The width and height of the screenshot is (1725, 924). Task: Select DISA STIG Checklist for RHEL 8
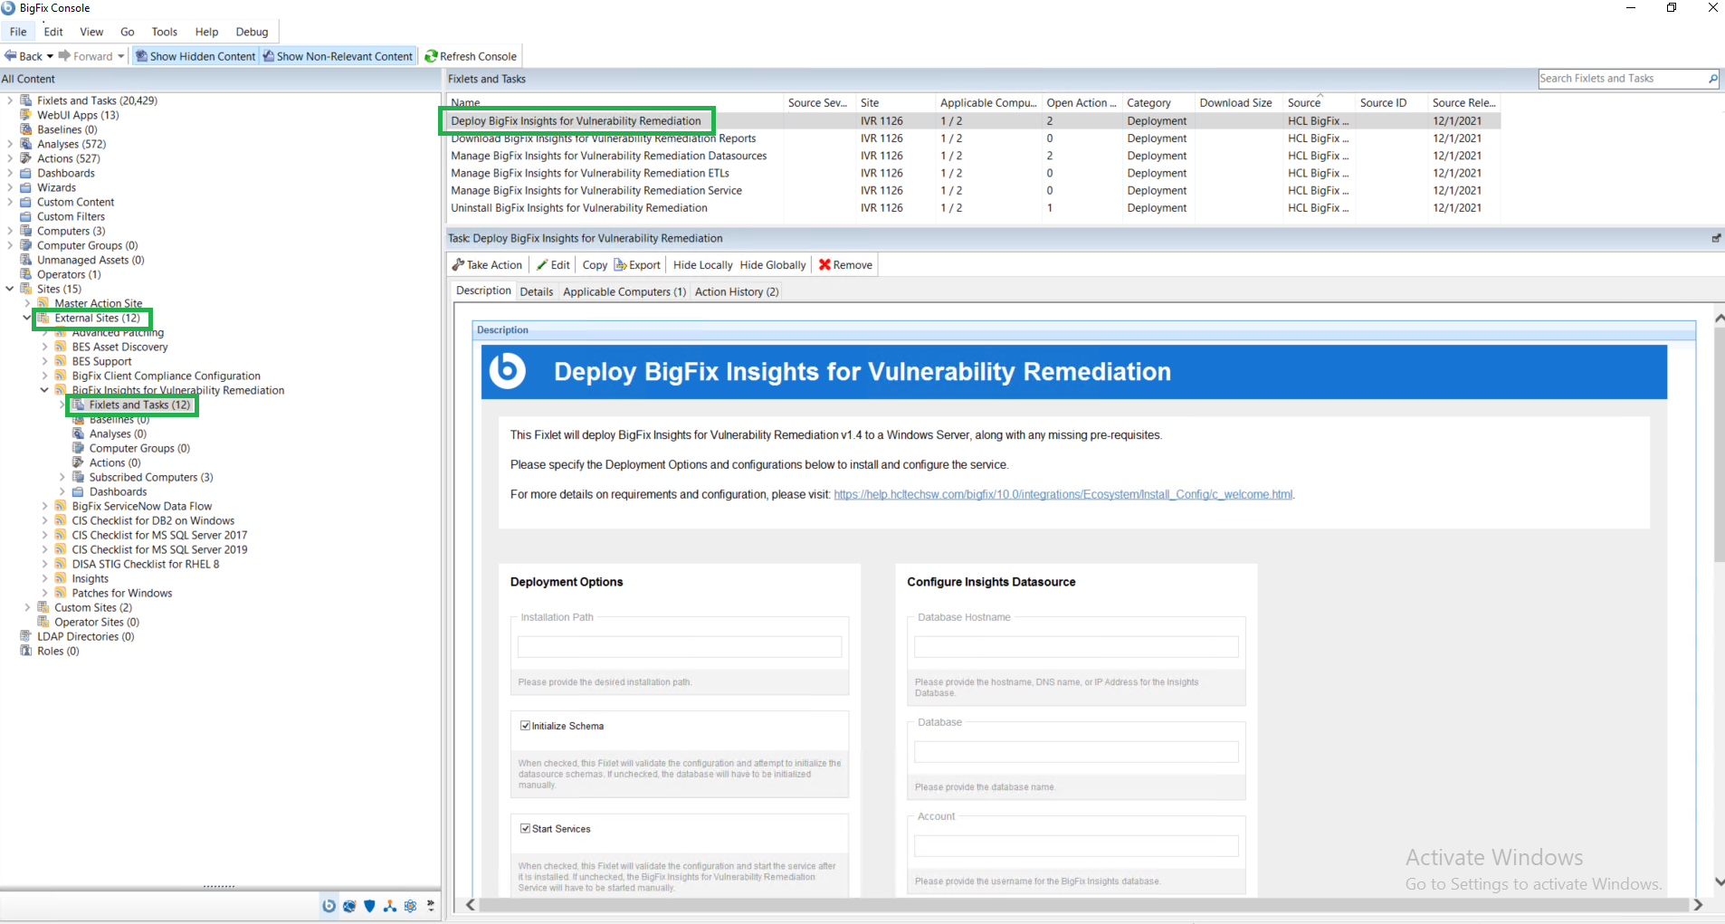pyautogui.click(x=146, y=564)
